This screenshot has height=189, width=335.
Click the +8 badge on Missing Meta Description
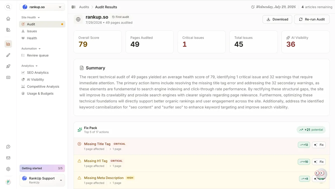(304, 179)
